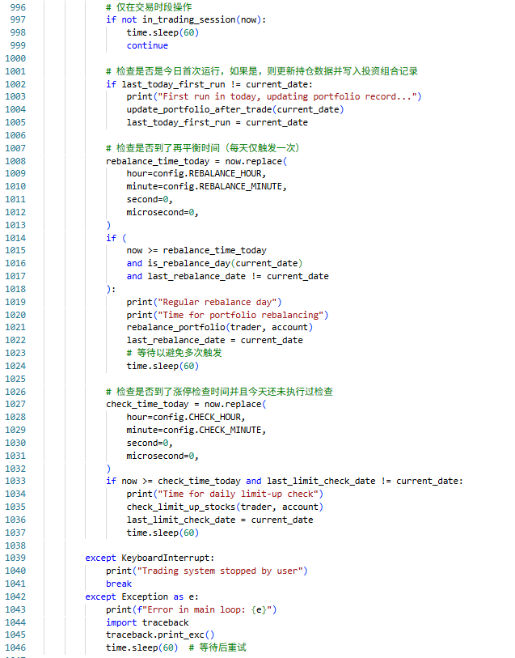The image size is (515, 658).
Task: Click line number 1002 in the gutter
Action: 15,84
